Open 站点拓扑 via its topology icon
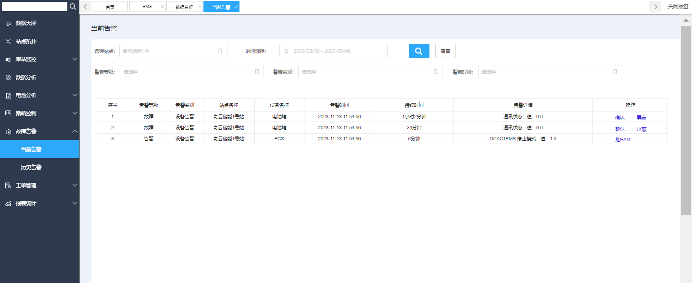 (x=8, y=41)
